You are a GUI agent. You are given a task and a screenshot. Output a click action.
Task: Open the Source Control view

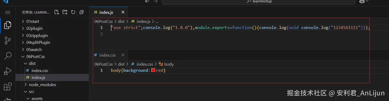click(8, 40)
